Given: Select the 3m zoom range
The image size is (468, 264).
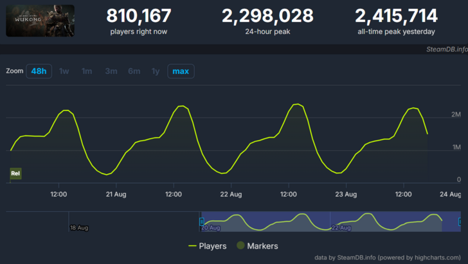Looking at the screenshot, I should tap(111, 71).
